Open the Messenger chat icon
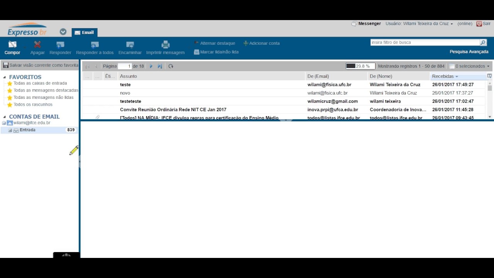Viewport: 494px width, 278px height. pyautogui.click(x=354, y=24)
